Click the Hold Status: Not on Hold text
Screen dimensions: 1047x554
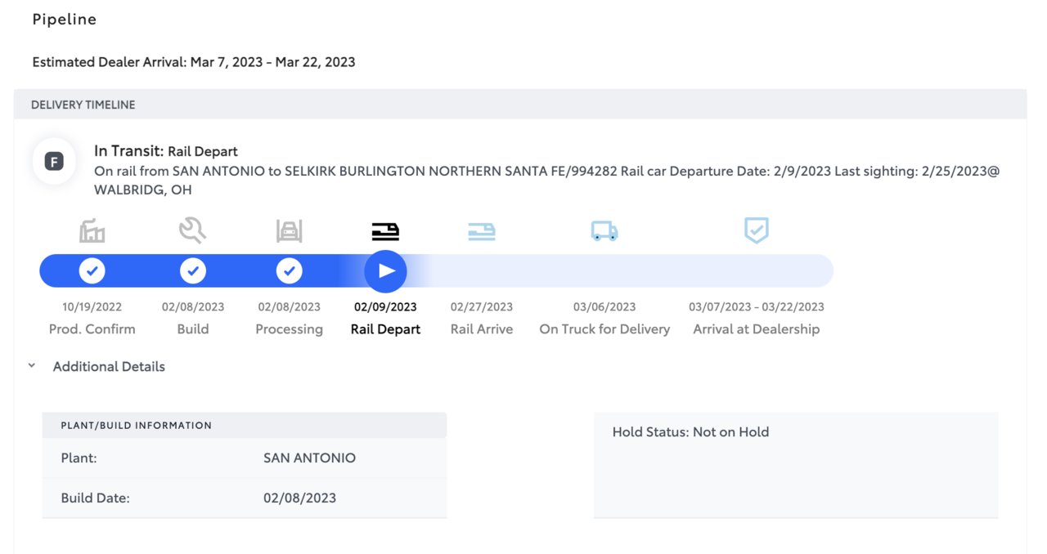(690, 432)
